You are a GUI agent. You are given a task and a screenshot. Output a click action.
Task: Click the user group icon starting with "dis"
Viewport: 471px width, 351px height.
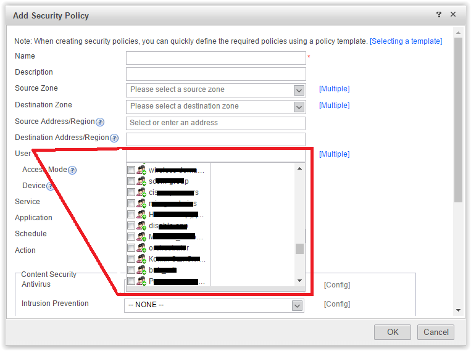[x=141, y=226]
